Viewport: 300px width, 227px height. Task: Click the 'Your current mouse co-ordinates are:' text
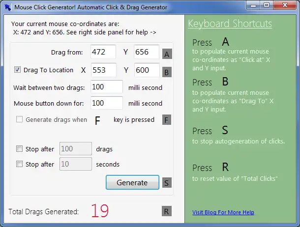65,24
